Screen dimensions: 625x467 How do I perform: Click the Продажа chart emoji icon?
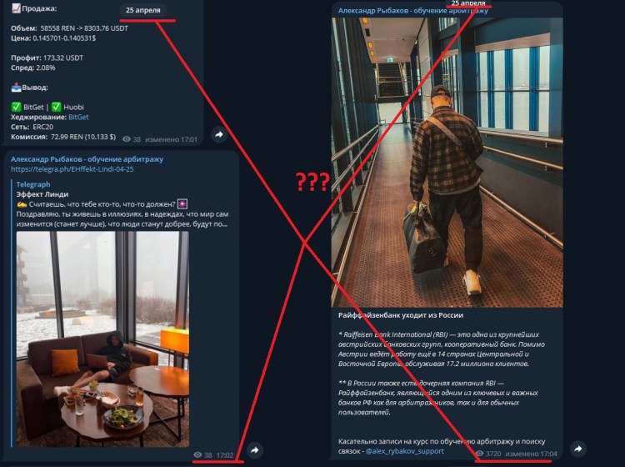click(16, 8)
